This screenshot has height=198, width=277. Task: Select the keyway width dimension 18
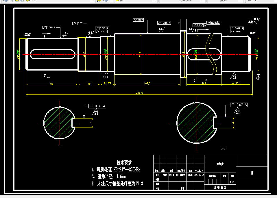(x=233, y=123)
